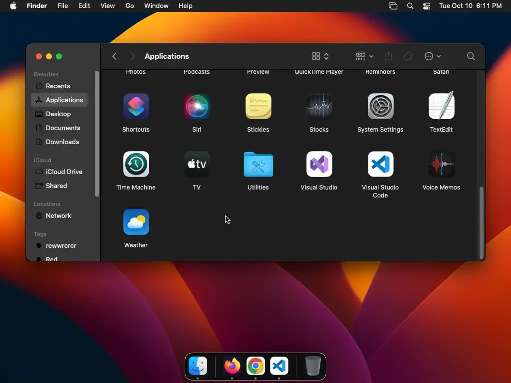Select the rewwrerer tag in sidebar
This screenshot has width=511, height=383.
[x=59, y=245]
